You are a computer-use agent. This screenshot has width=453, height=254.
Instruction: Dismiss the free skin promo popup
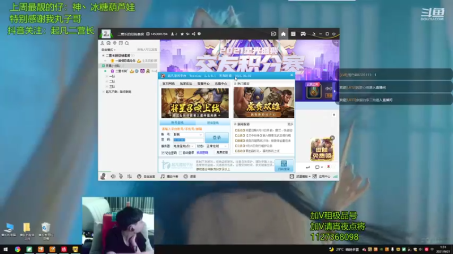(332, 138)
